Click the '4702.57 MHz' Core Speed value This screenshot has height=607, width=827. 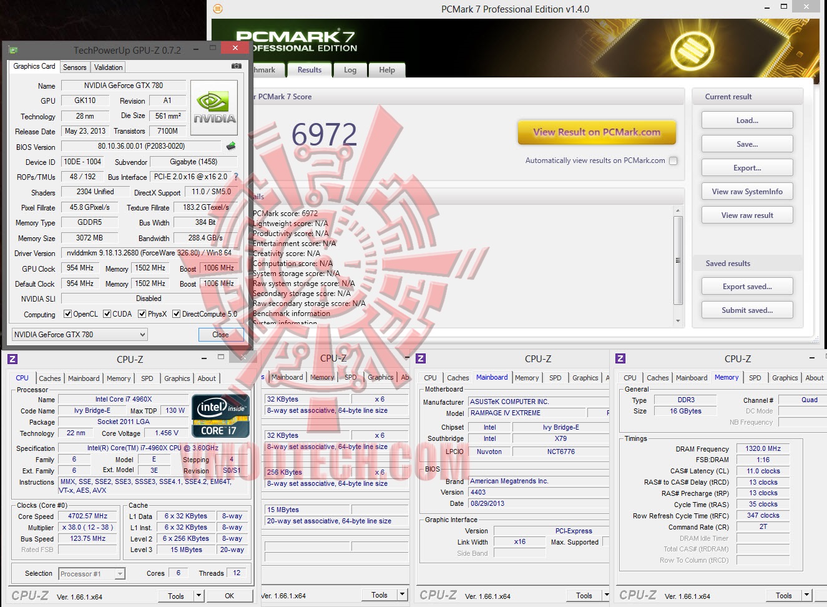point(88,516)
